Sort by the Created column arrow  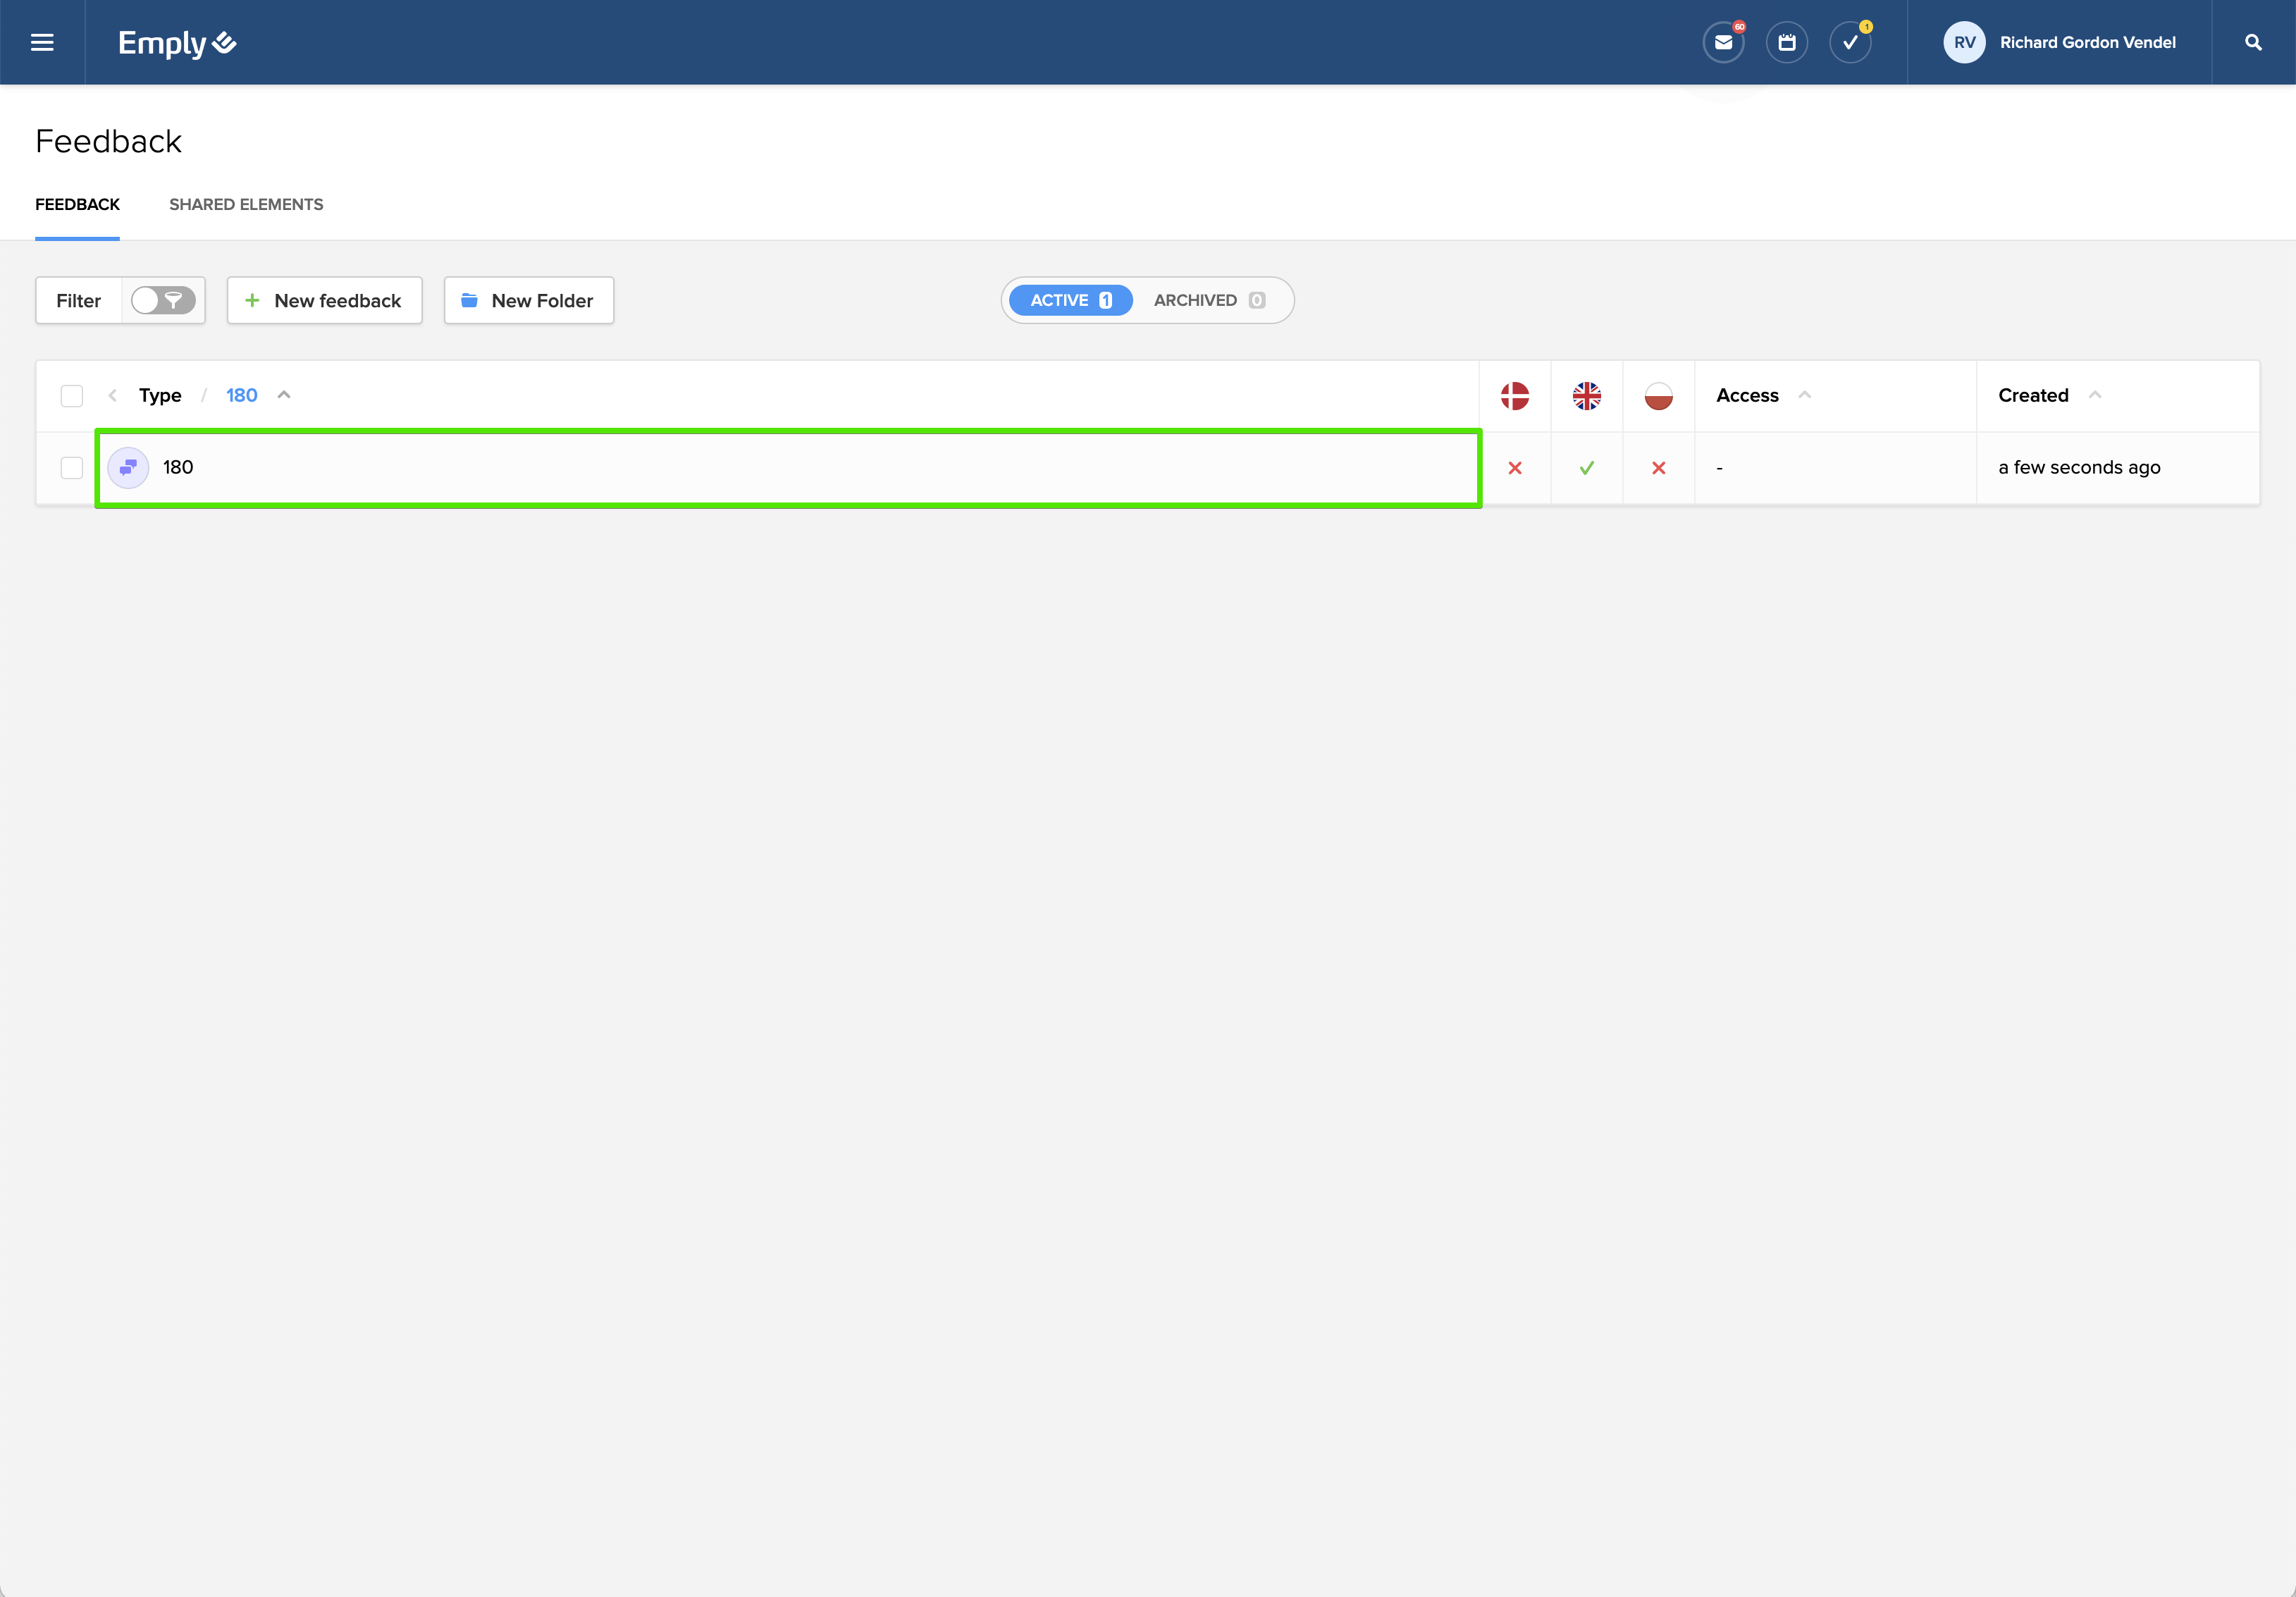2095,395
